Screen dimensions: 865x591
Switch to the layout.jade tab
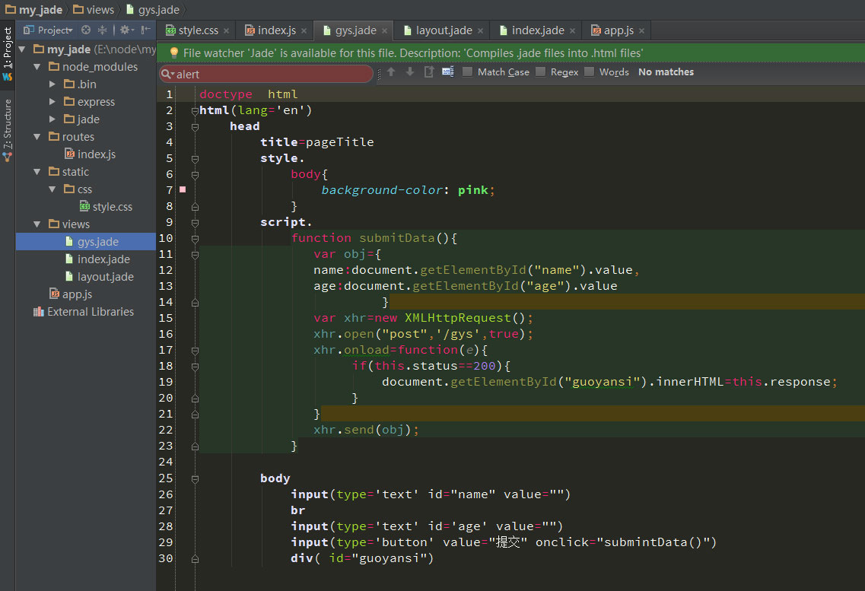tap(443, 30)
